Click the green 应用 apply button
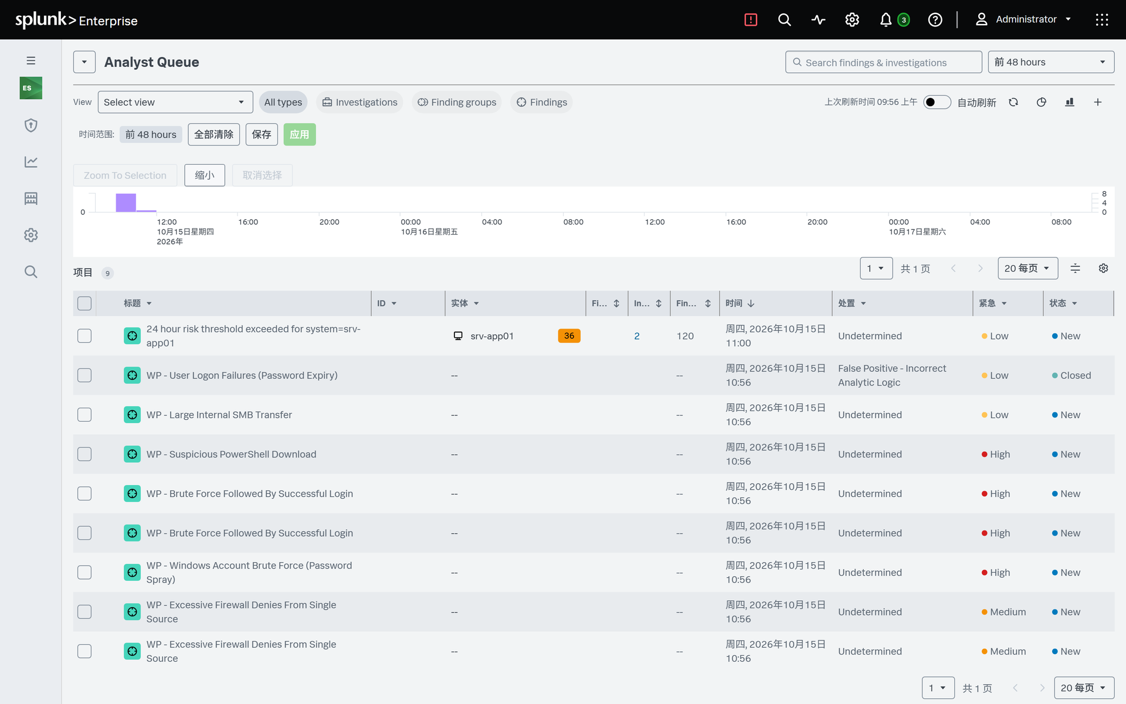Image resolution: width=1126 pixels, height=704 pixels. (x=300, y=134)
